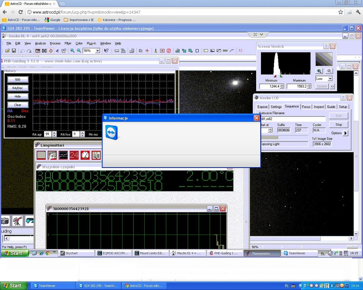
Task: Click the histogram bar chart toolbar icon
Action: pyautogui.click(x=177, y=51)
